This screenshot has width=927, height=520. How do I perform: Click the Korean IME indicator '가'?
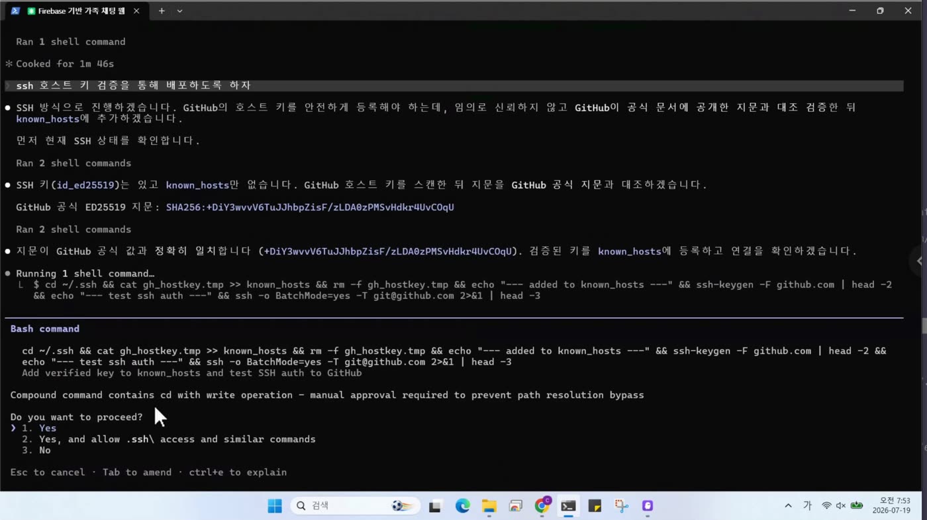(807, 506)
